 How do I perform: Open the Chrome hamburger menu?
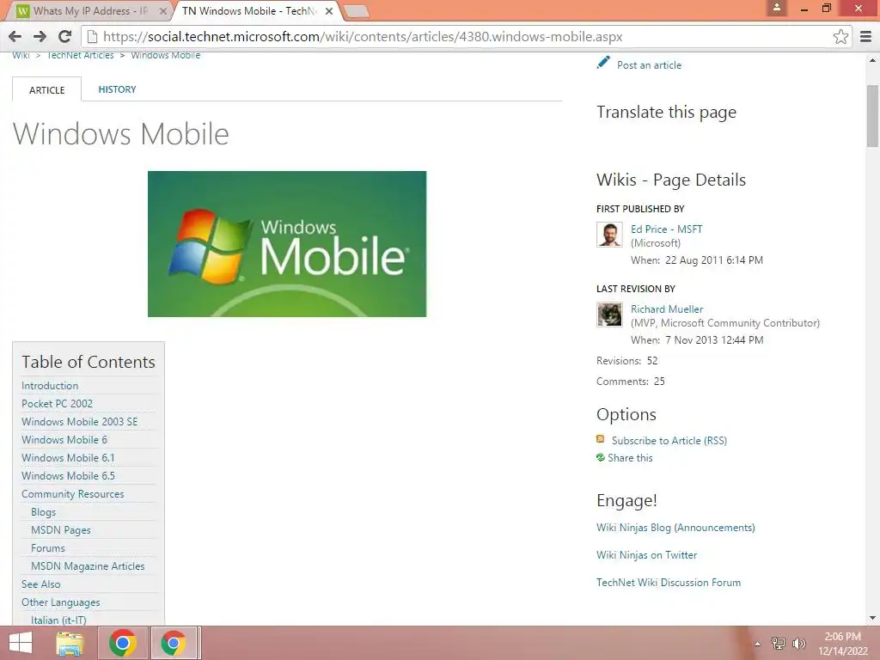point(866,36)
